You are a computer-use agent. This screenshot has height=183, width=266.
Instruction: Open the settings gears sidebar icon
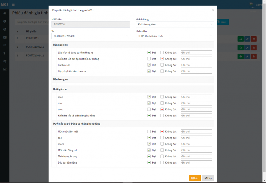pos(4,61)
